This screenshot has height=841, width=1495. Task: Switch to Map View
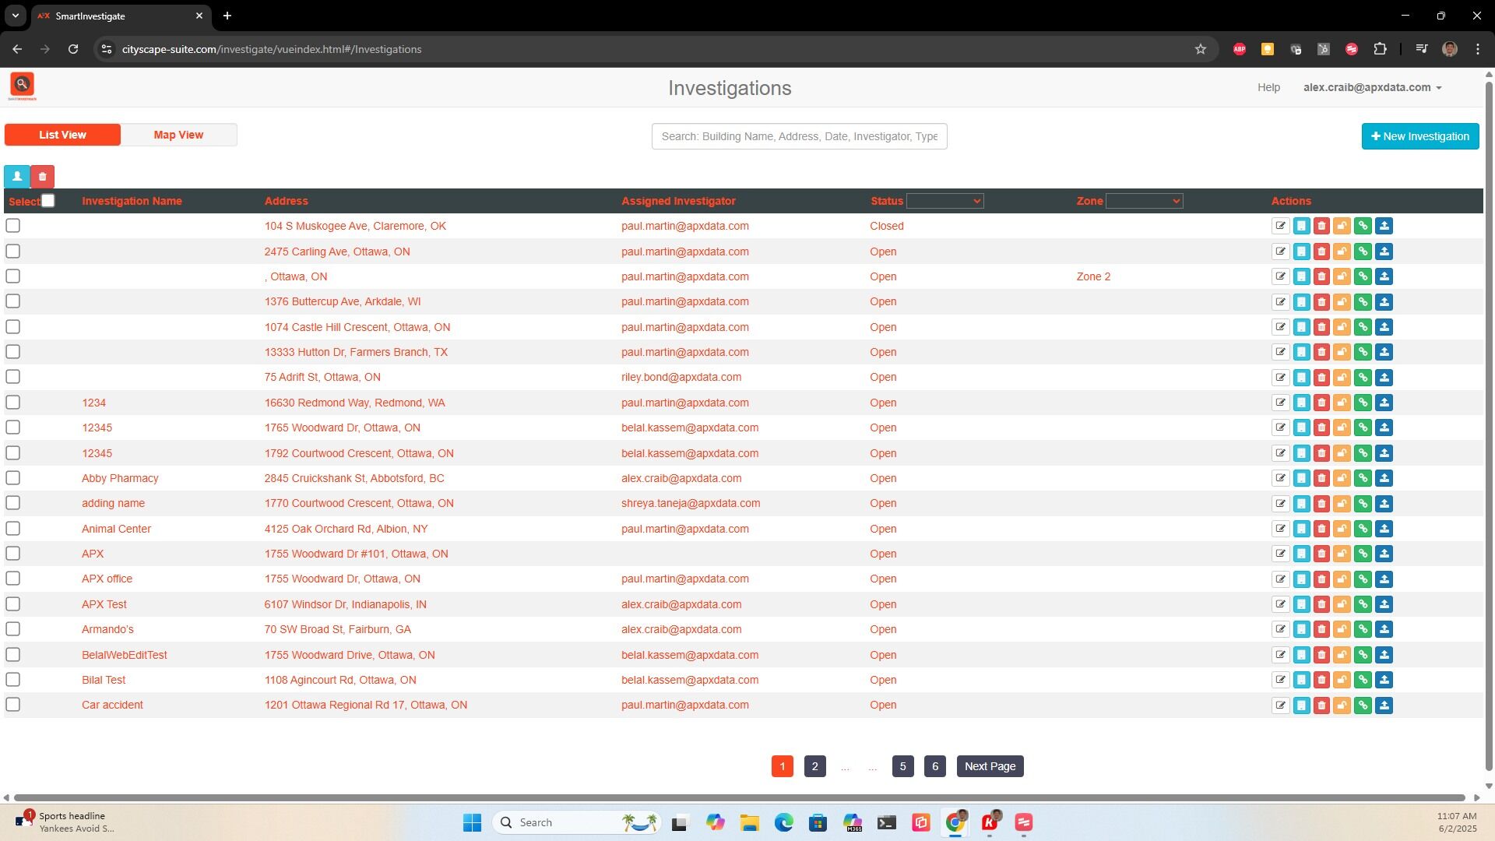click(x=178, y=134)
